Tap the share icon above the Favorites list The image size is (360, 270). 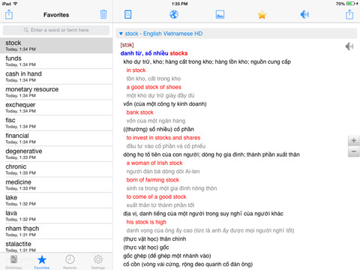[x=9, y=14]
